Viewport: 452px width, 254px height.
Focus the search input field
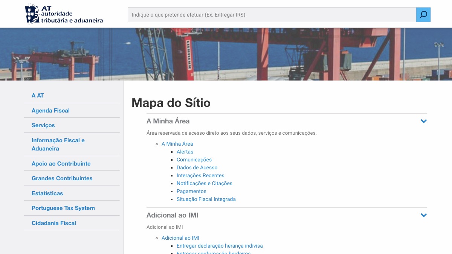click(x=271, y=15)
